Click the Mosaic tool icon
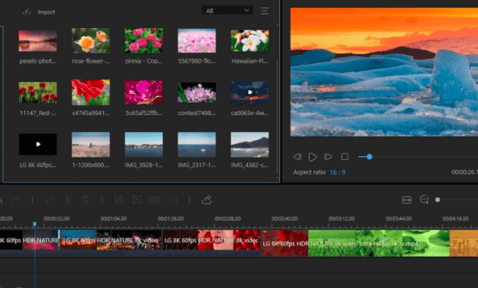478x288 pixels. pyautogui.click(x=155, y=200)
